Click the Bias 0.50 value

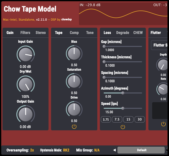point(74,65)
